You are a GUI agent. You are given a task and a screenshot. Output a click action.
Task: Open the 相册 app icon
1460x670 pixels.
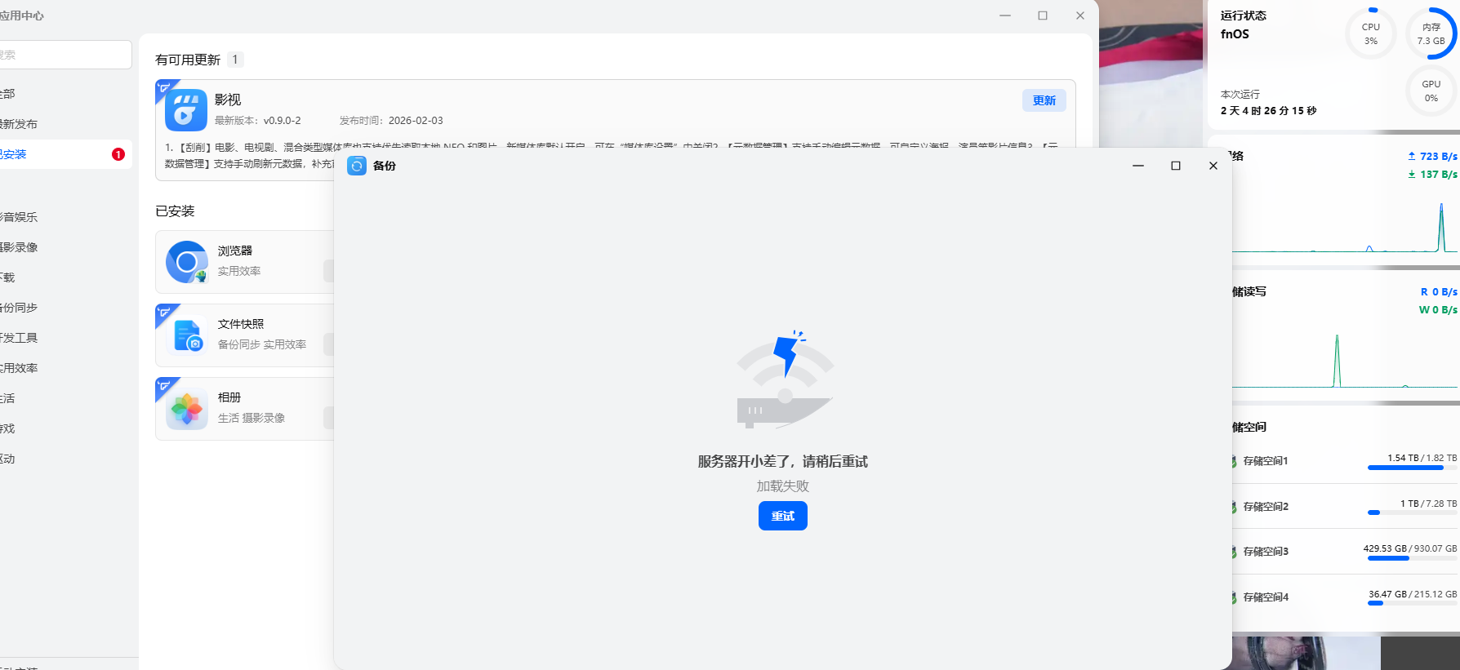[x=187, y=409]
